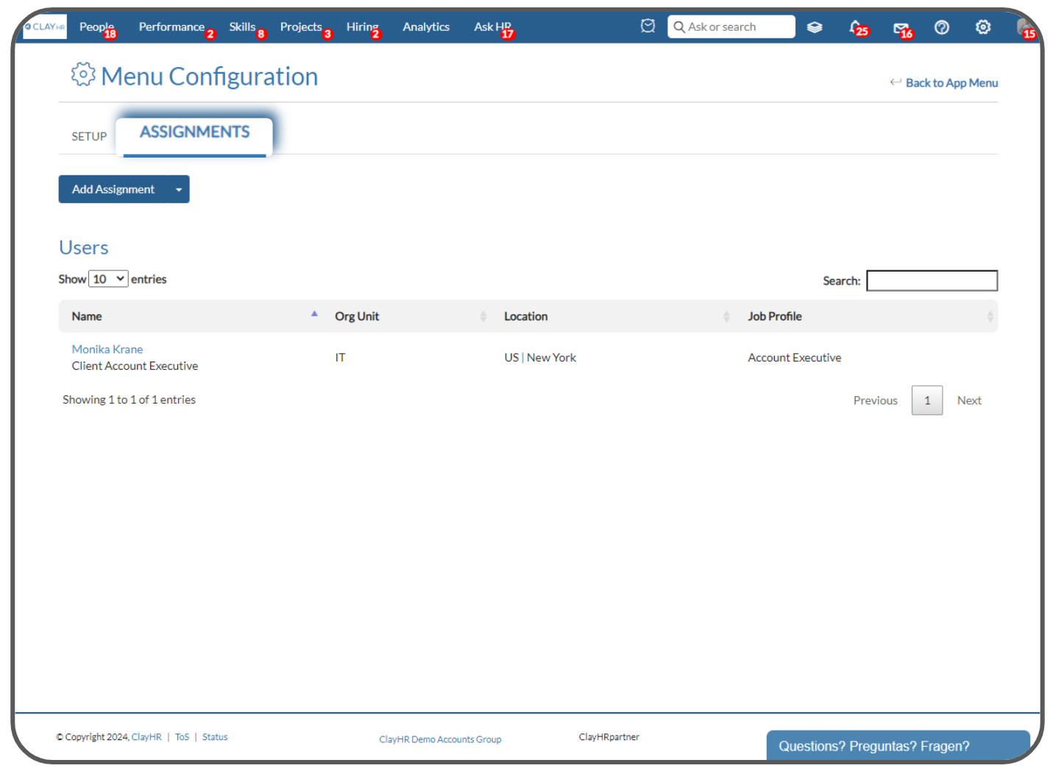Switch to the SETUP tab

point(88,135)
